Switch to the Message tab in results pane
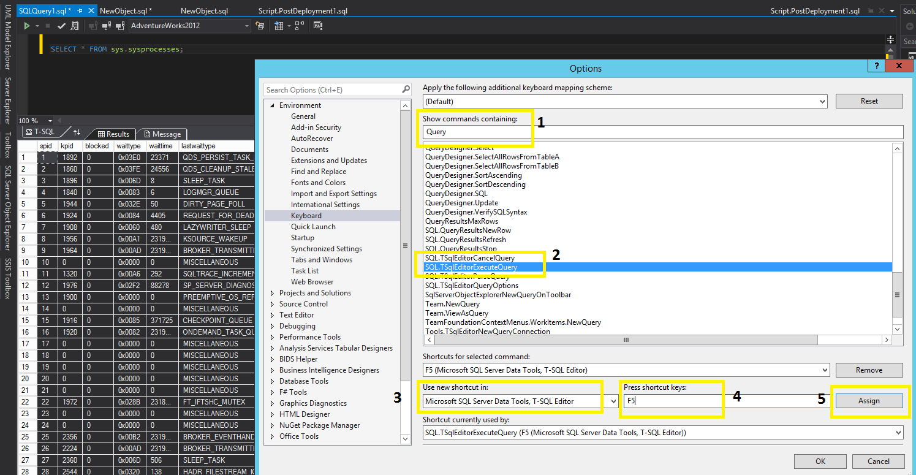The width and height of the screenshot is (916, 475). (161, 134)
